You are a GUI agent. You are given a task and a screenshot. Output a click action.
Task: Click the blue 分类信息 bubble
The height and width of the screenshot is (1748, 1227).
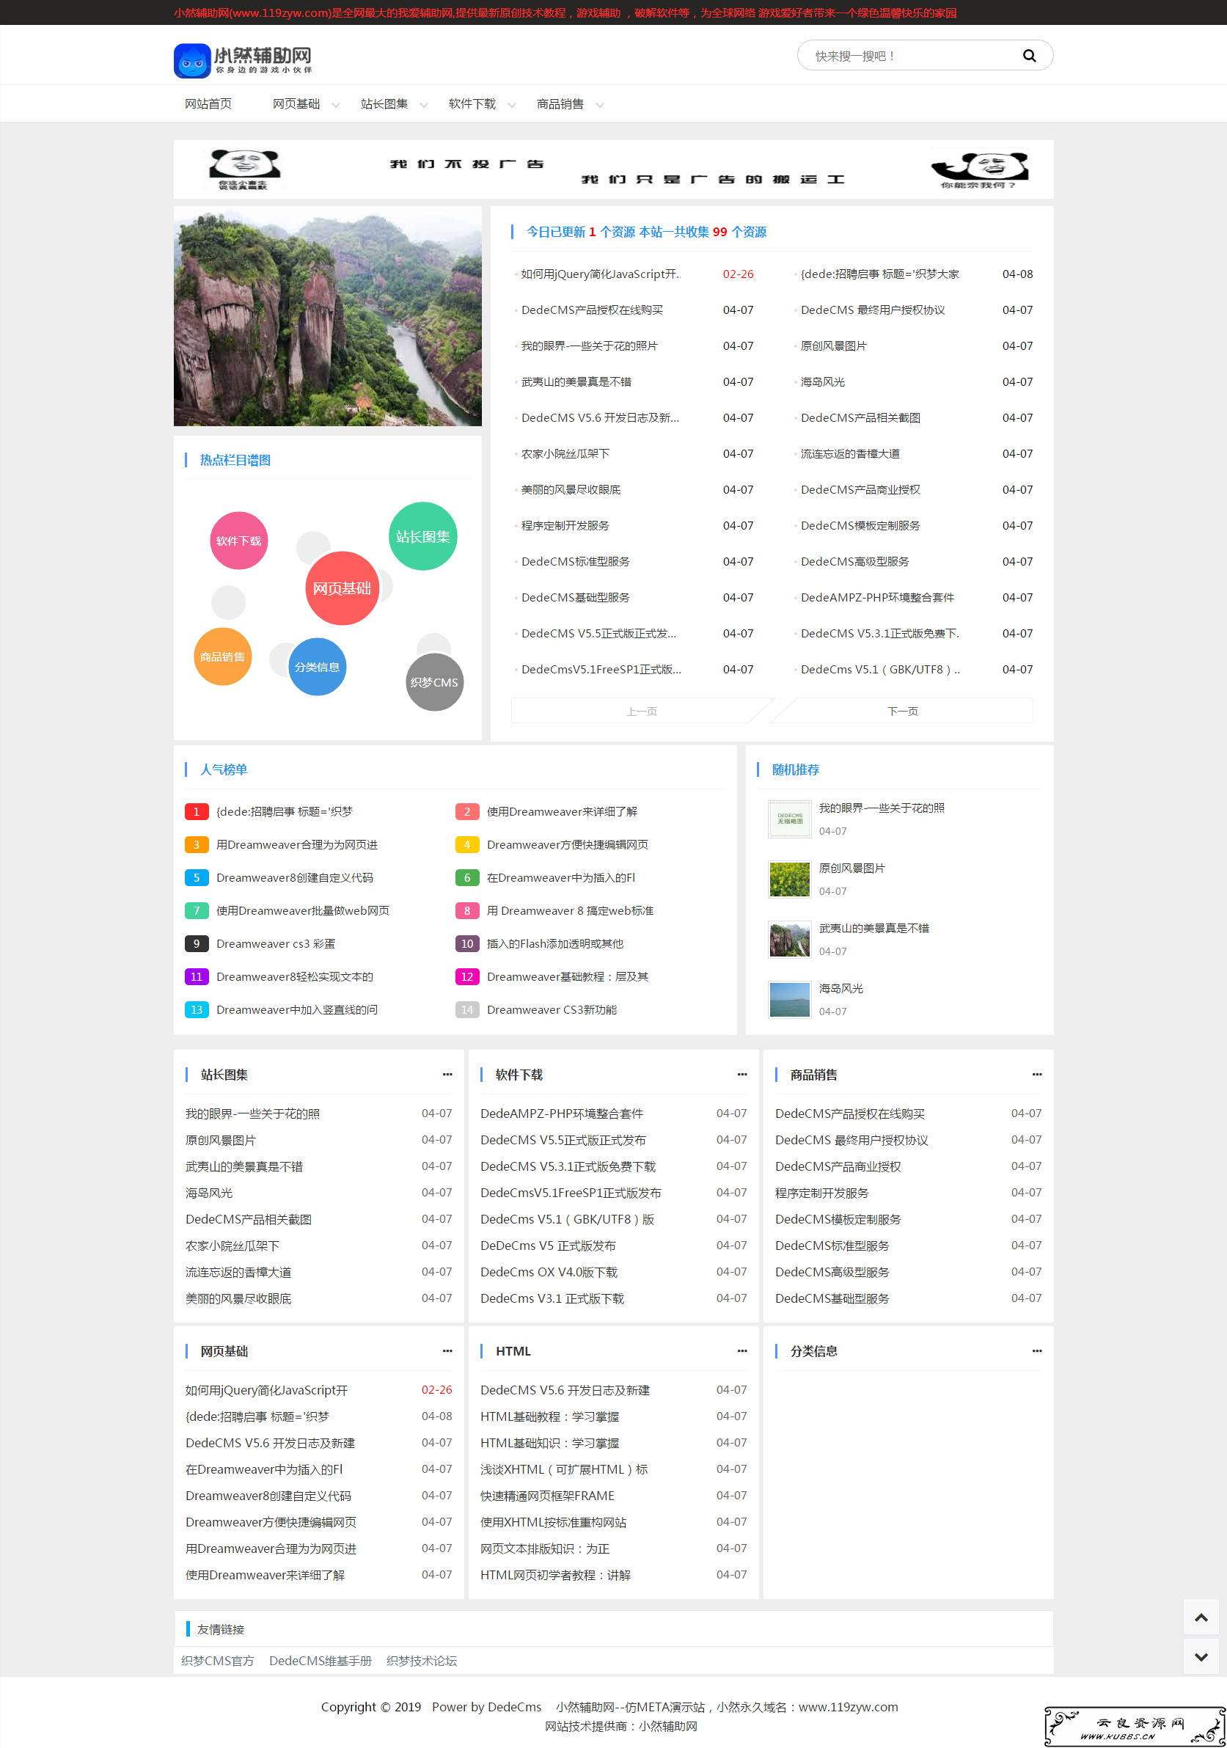318,667
